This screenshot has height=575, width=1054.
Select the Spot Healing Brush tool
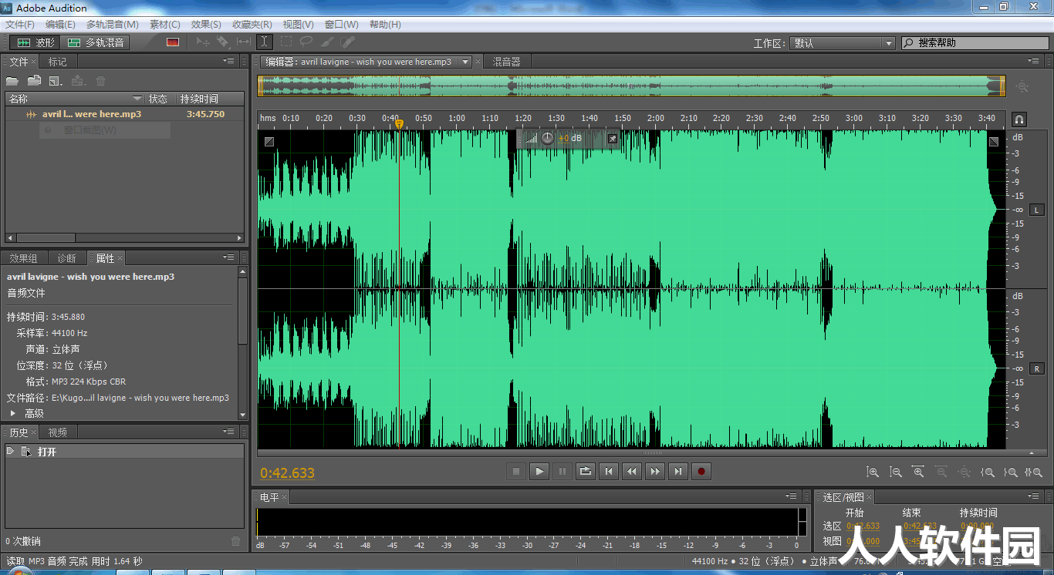pos(348,42)
